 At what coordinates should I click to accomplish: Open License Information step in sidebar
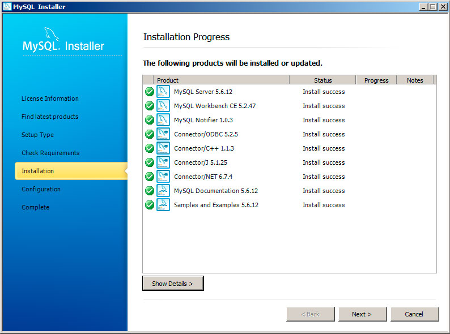click(50, 99)
